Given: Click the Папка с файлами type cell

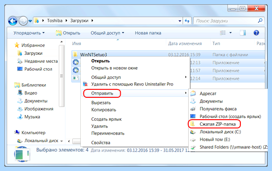Looking at the screenshot, I should (230, 55).
